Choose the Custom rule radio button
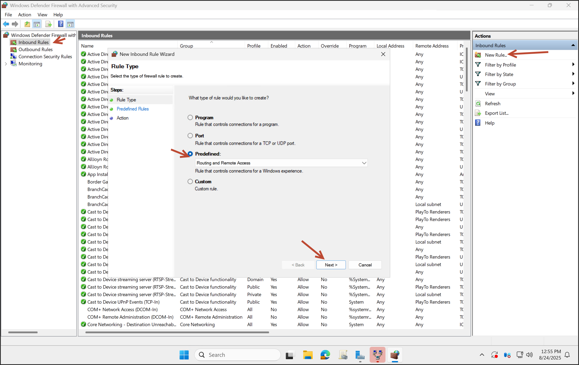Screen dimensions: 579x365 pyautogui.click(x=190, y=181)
